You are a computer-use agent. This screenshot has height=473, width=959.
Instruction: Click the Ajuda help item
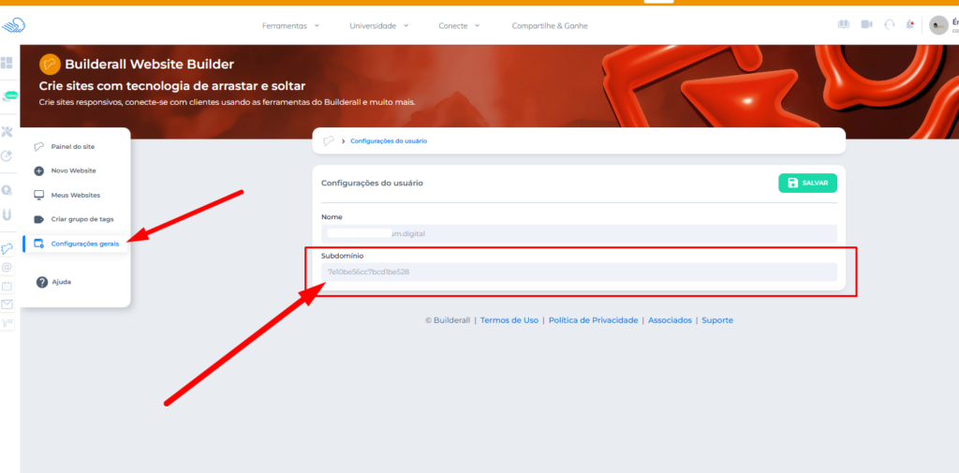(x=61, y=282)
